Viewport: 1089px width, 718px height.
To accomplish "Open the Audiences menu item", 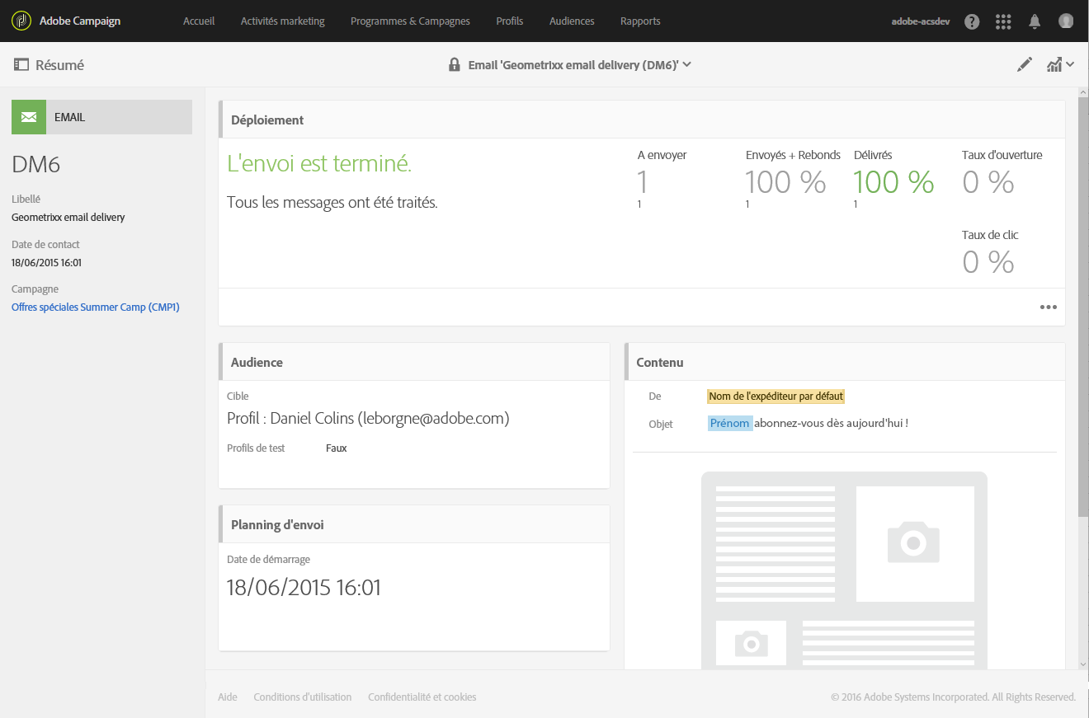I will click(x=572, y=21).
